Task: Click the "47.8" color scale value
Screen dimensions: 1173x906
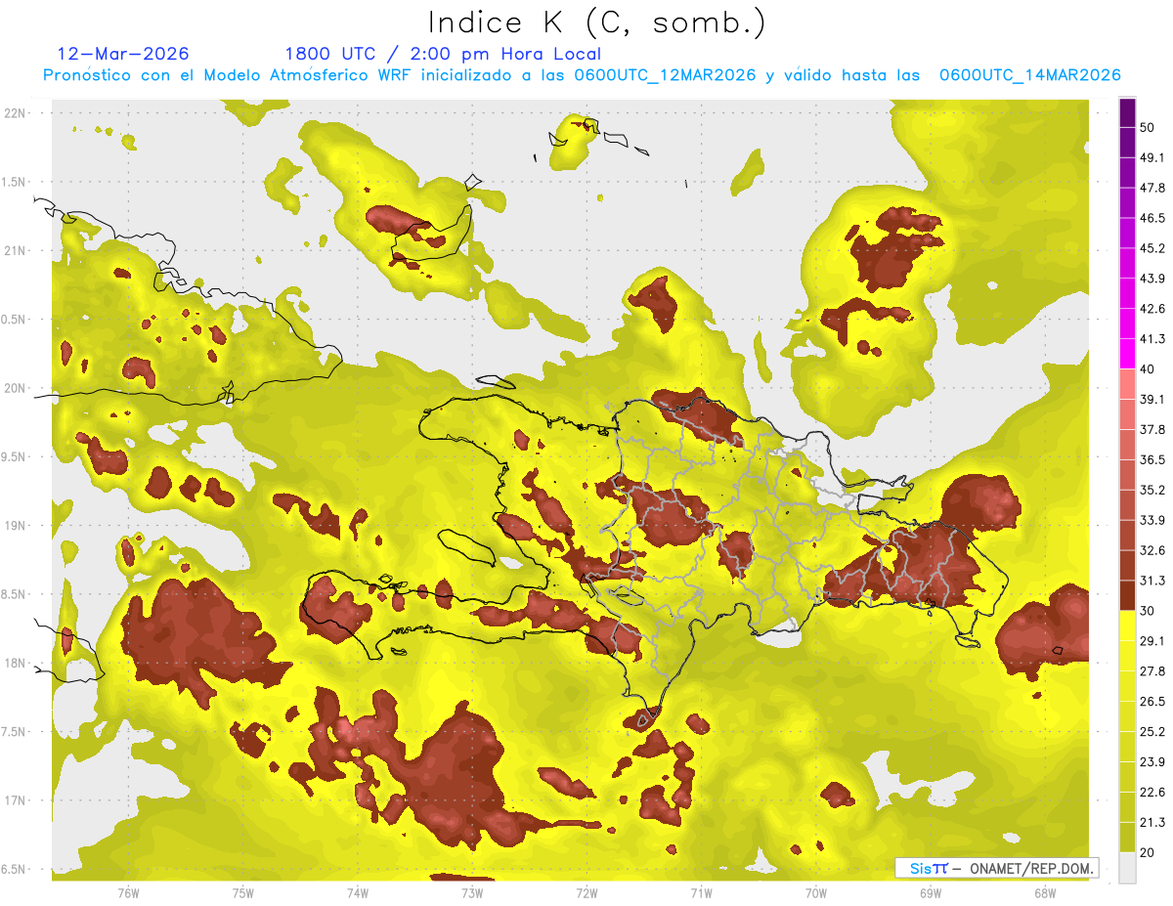Action: 1152,188
